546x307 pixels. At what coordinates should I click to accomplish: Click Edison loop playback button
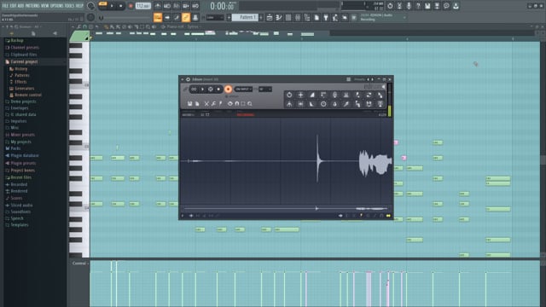point(194,90)
